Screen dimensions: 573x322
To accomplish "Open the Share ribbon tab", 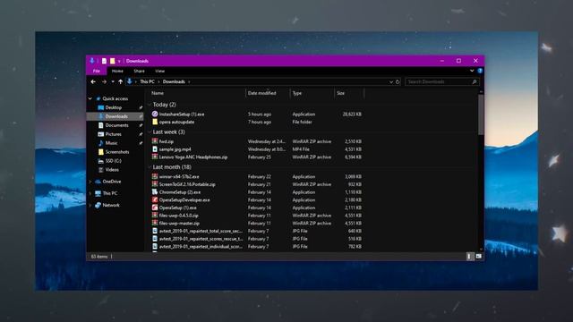I will (x=140, y=72).
